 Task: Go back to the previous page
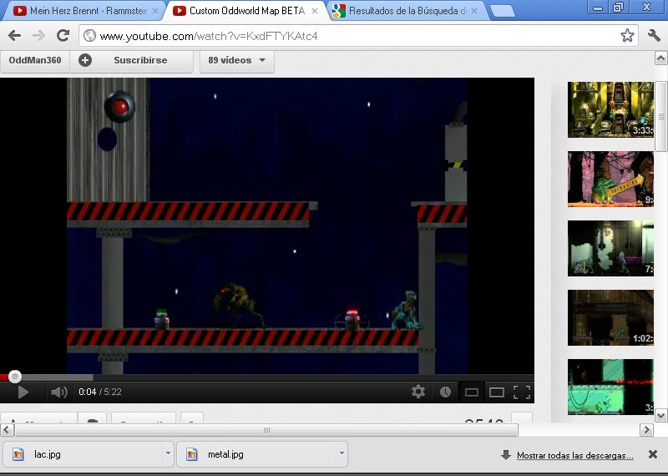click(14, 36)
